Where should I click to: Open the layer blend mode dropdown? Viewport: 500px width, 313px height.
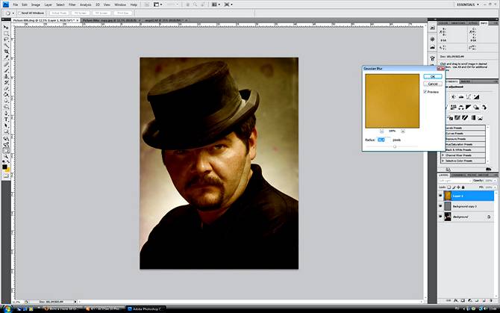(x=453, y=179)
